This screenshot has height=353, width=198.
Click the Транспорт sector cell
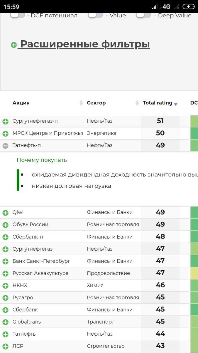[100, 322]
